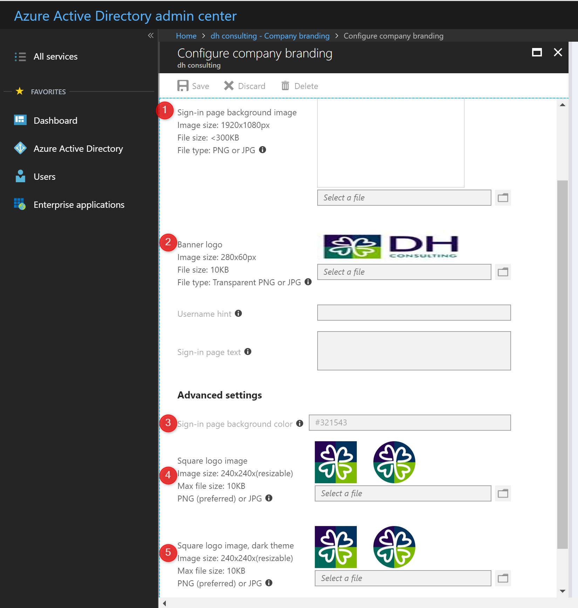Show info for background image file type
This screenshot has width=578, height=608.
(x=263, y=150)
